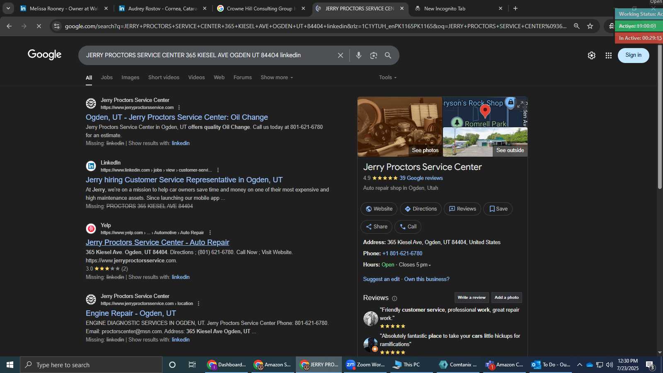Open the Google apps grid
The height and width of the screenshot is (373, 663).
(x=609, y=55)
